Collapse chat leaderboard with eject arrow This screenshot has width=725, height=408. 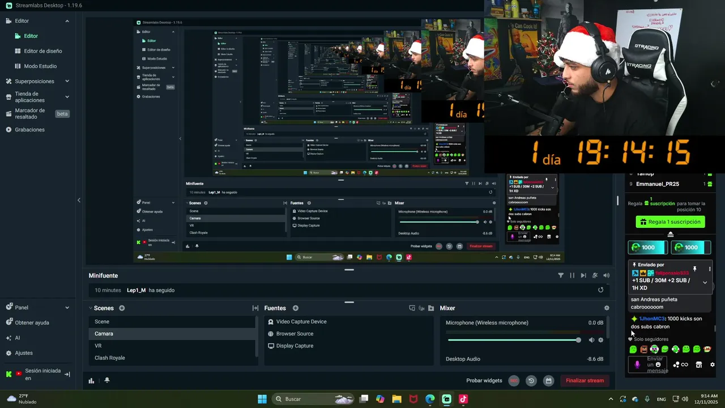(671, 235)
